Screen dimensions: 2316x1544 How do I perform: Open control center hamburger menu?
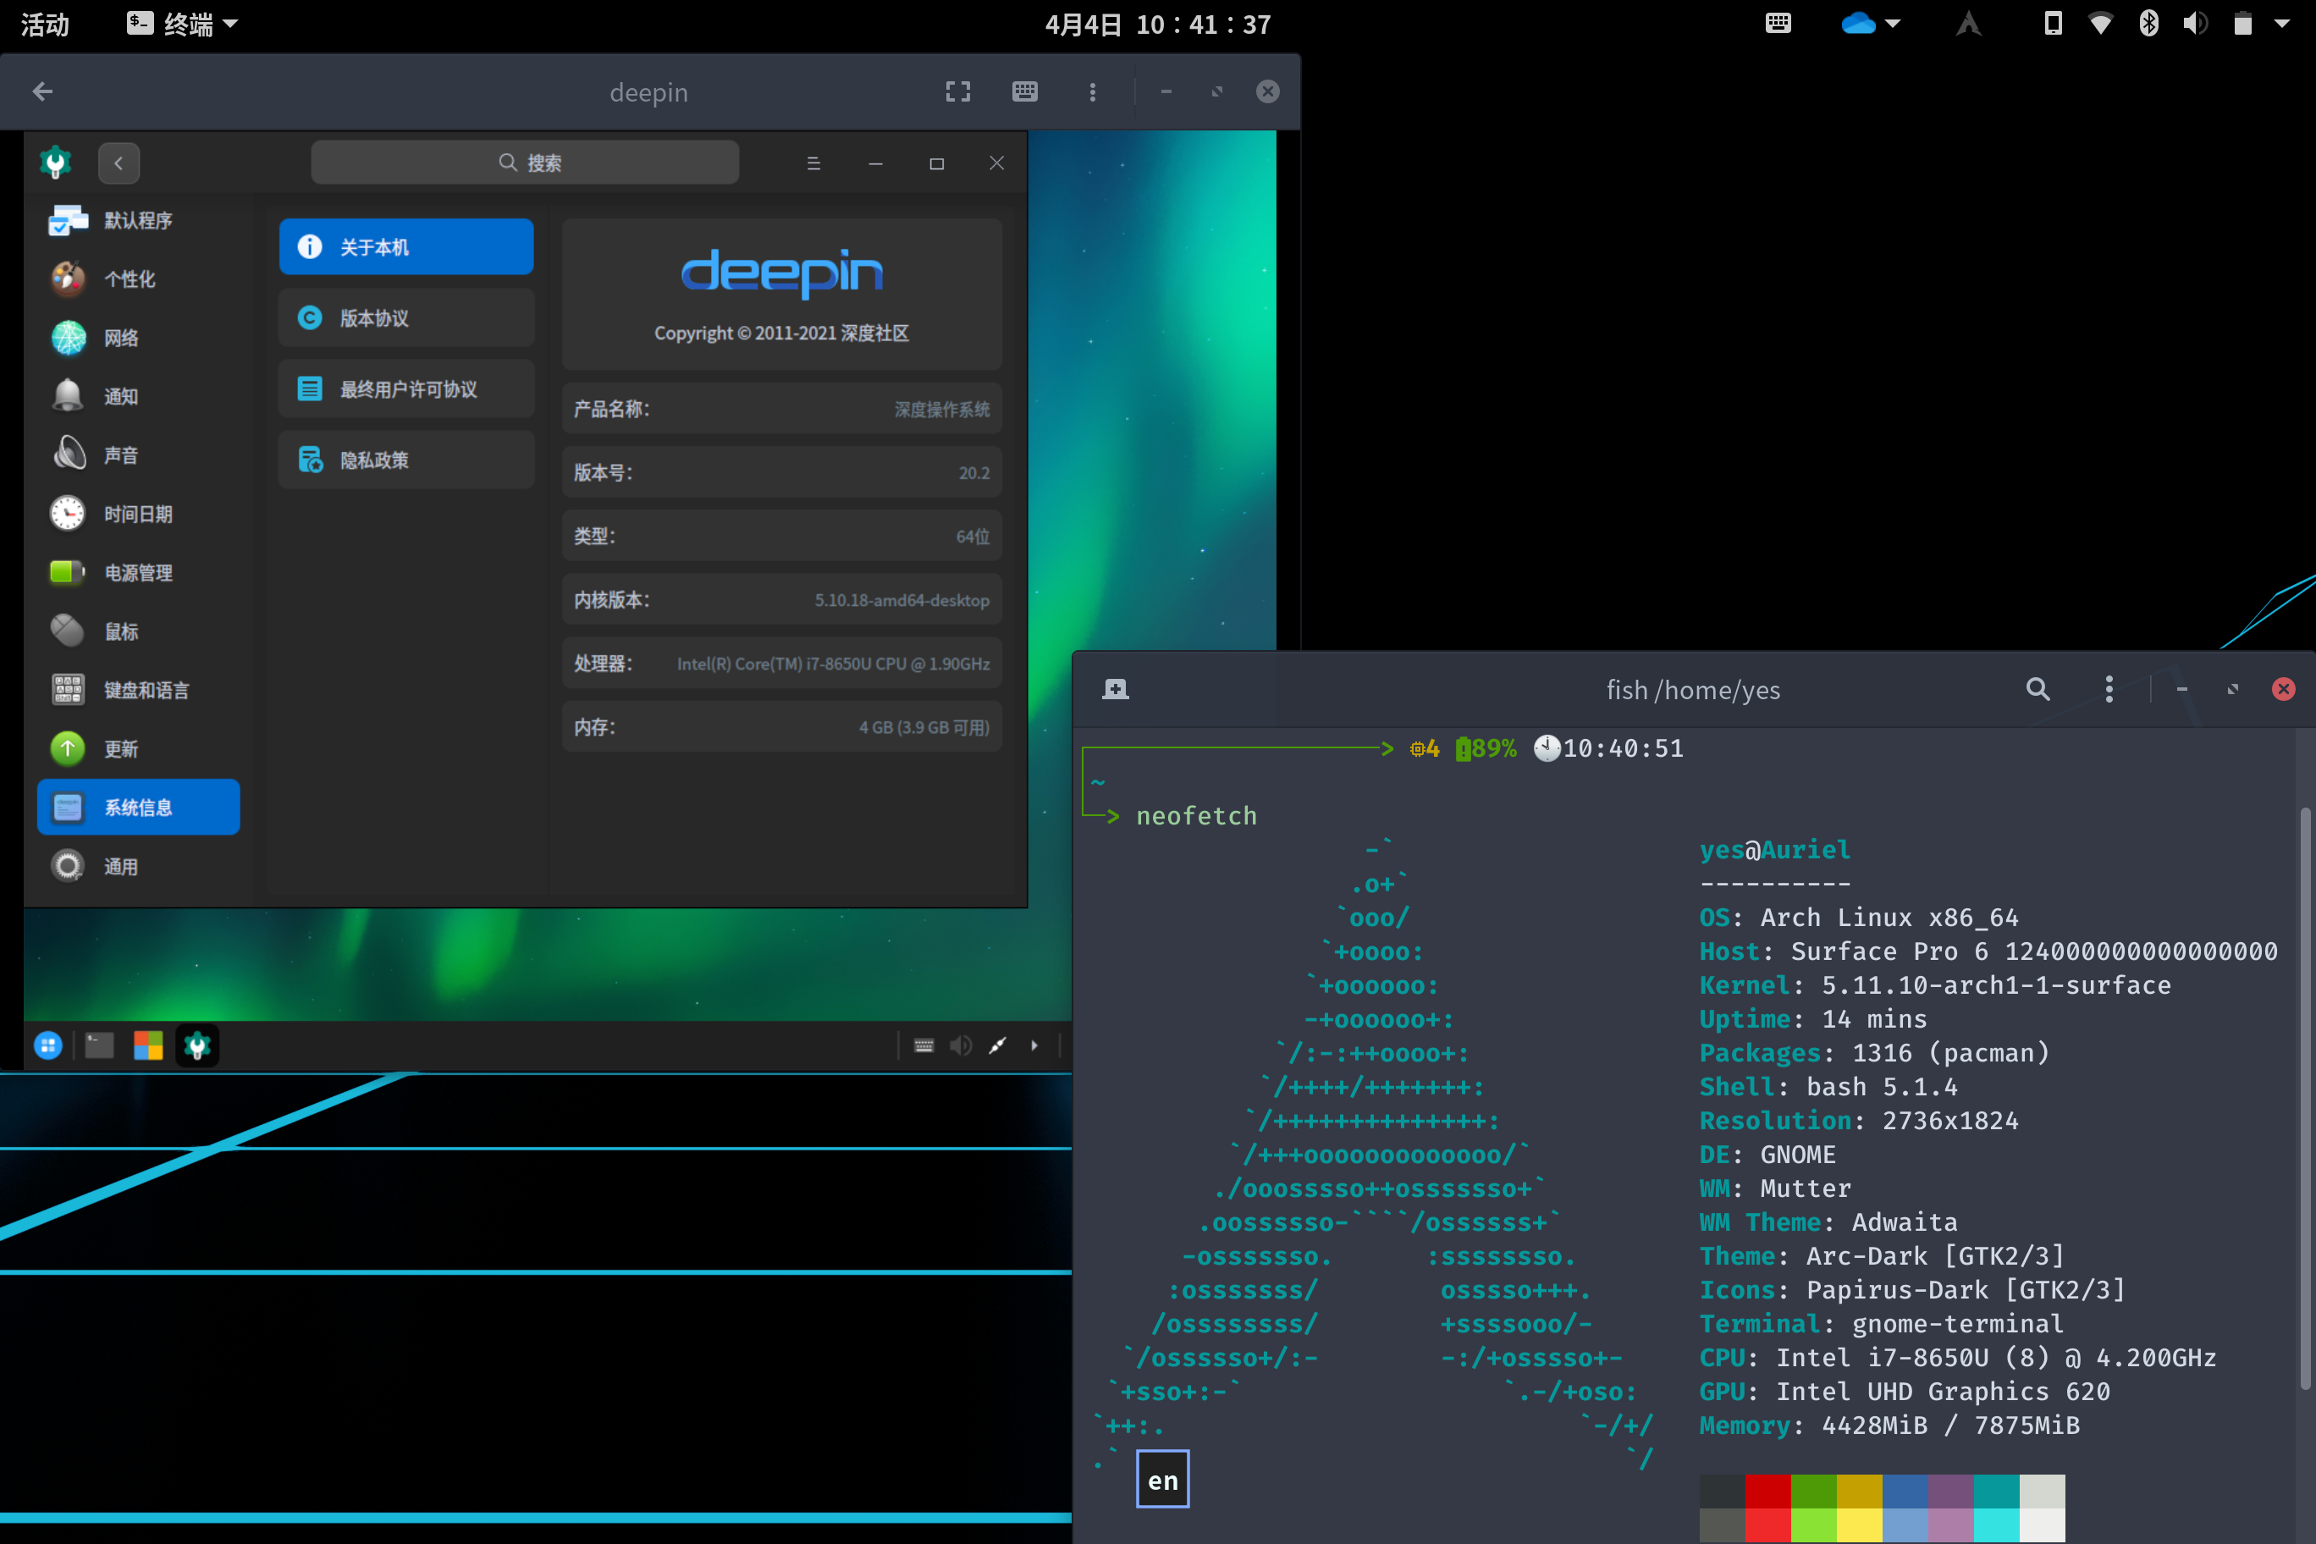coord(813,163)
